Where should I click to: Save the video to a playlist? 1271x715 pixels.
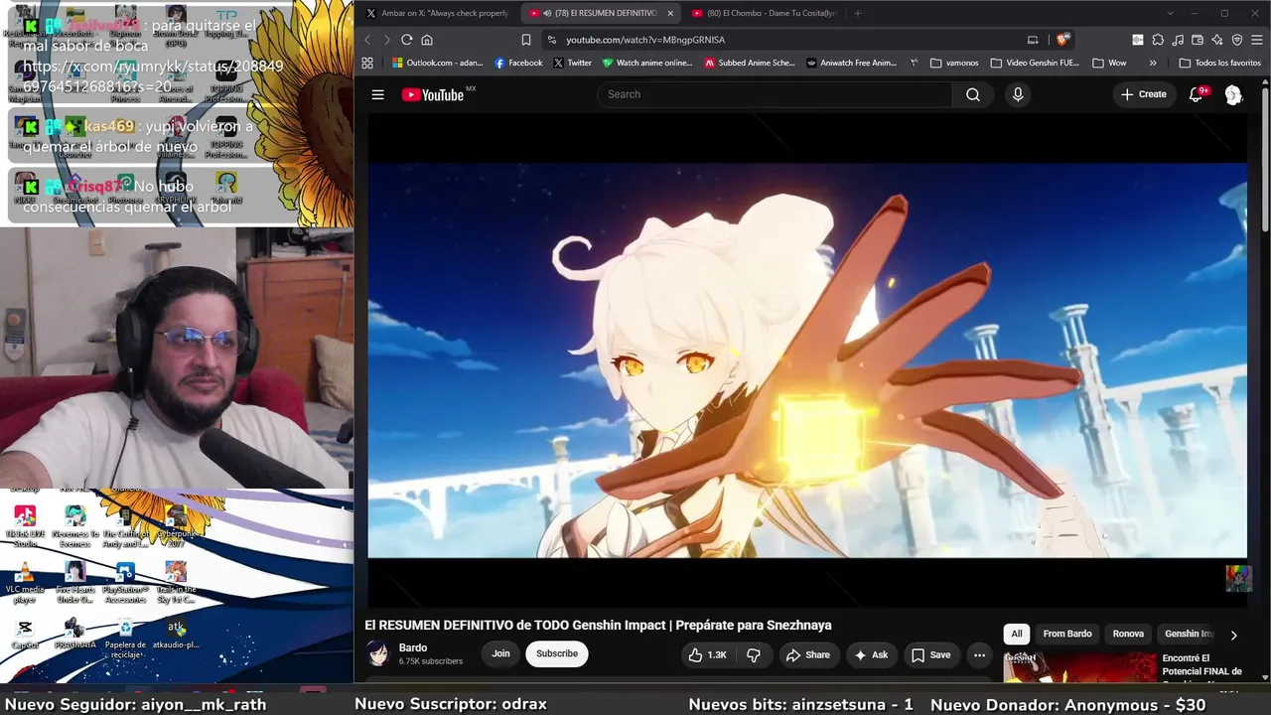(931, 654)
